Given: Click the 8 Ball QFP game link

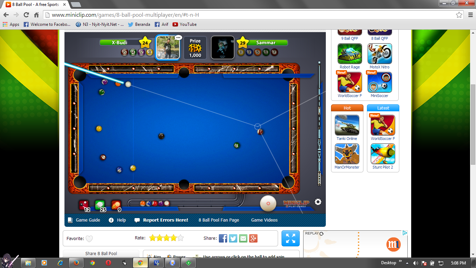Looking at the screenshot, I should click(379, 38).
